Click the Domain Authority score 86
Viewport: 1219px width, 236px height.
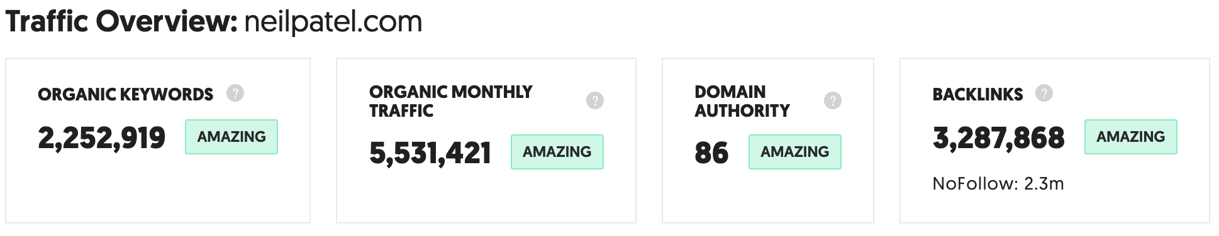point(711,153)
